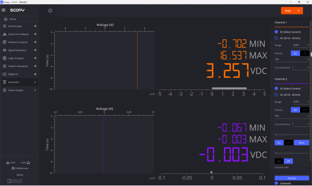Turn Peak Hold off
The height and width of the screenshot is (186, 312).
(288, 143)
